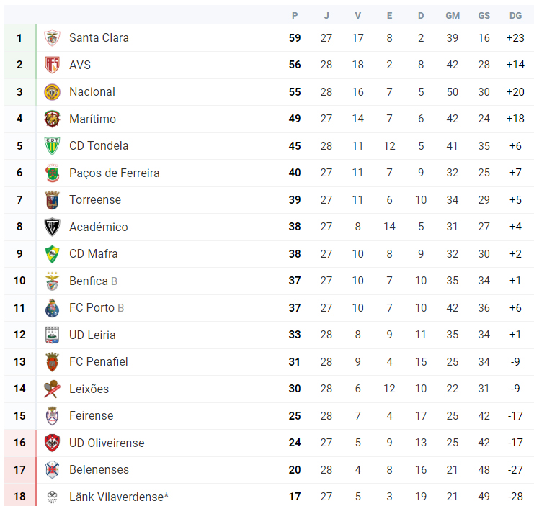Click the CD Tondela green striped shield
Screen dimensions: 534x506
(x=52, y=146)
